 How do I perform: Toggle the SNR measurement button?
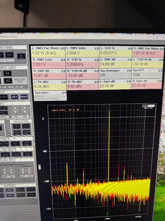click(28, 154)
